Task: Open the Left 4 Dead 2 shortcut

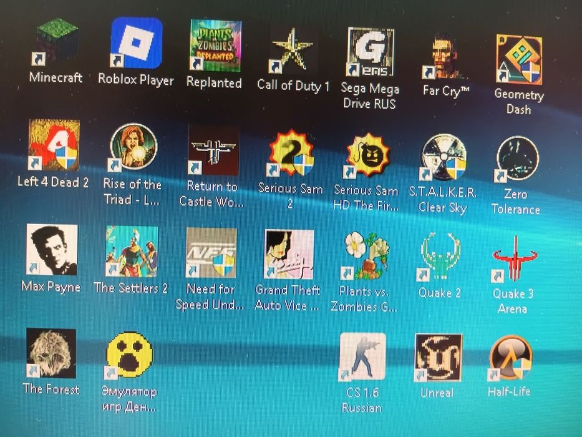Action: click(54, 145)
